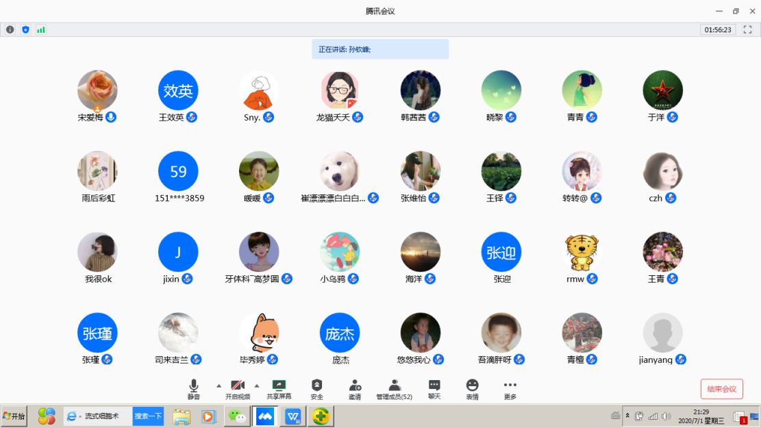Select 转转@'s cartoon girl avatar
Screen dimensions: 761x428
pyautogui.click(x=582, y=171)
